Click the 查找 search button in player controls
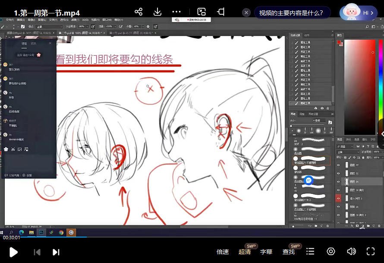Screen dimensions: 384x263 [x=288, y=251]
